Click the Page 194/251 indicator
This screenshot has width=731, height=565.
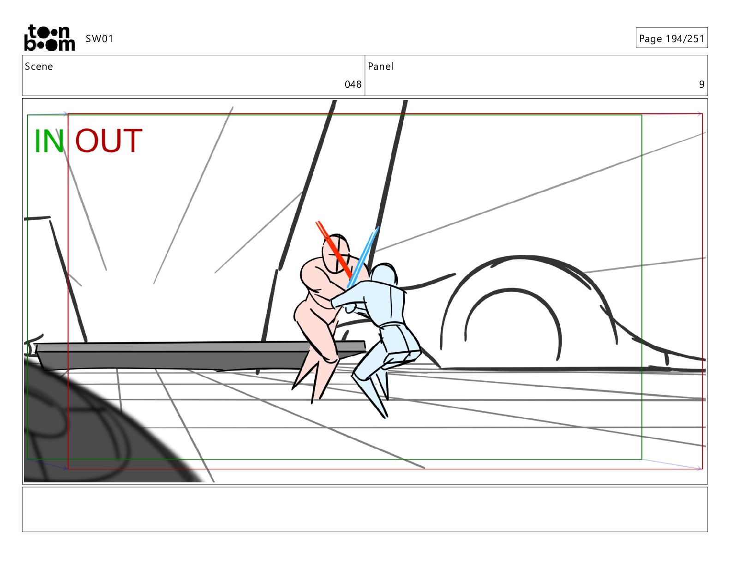click(671, 38)
